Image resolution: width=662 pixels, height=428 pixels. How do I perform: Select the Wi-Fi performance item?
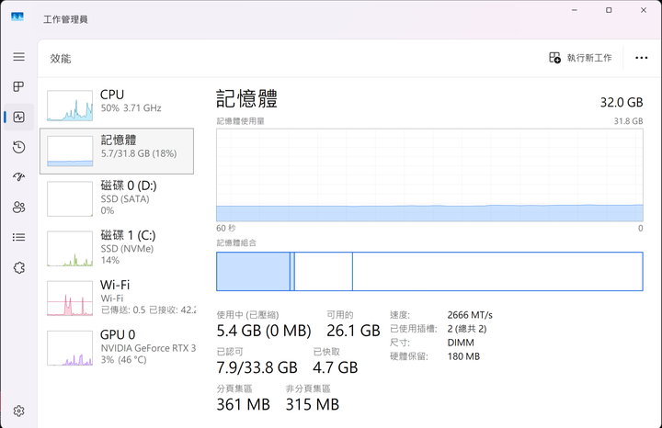tap(117, 298)
